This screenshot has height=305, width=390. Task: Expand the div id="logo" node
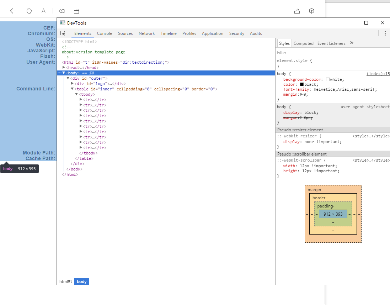pyautogui.click(x=73, y=84)
